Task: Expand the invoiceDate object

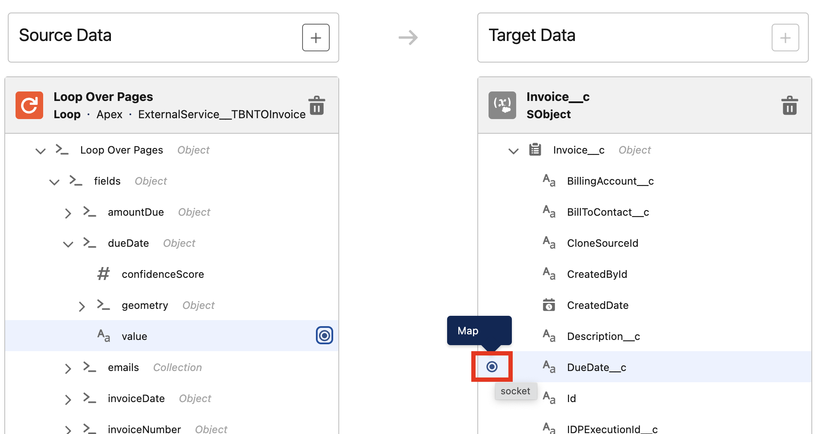Action: [x=68, y=399]
